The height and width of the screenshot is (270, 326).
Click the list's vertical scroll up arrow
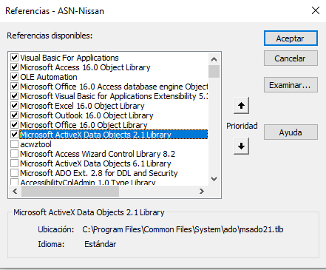click(214, 59)
